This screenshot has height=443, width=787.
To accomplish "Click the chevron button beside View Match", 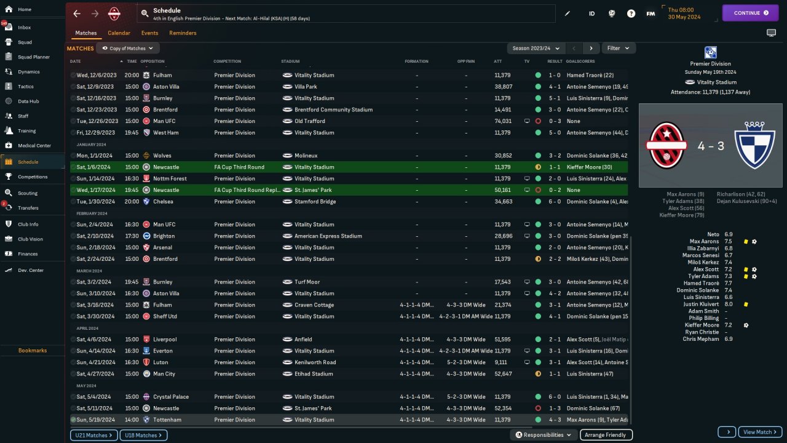I will (727, 432).
